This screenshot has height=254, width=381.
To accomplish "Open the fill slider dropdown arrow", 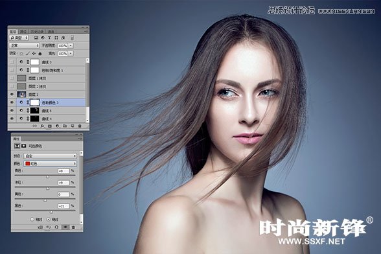I will tap(71, 54).
